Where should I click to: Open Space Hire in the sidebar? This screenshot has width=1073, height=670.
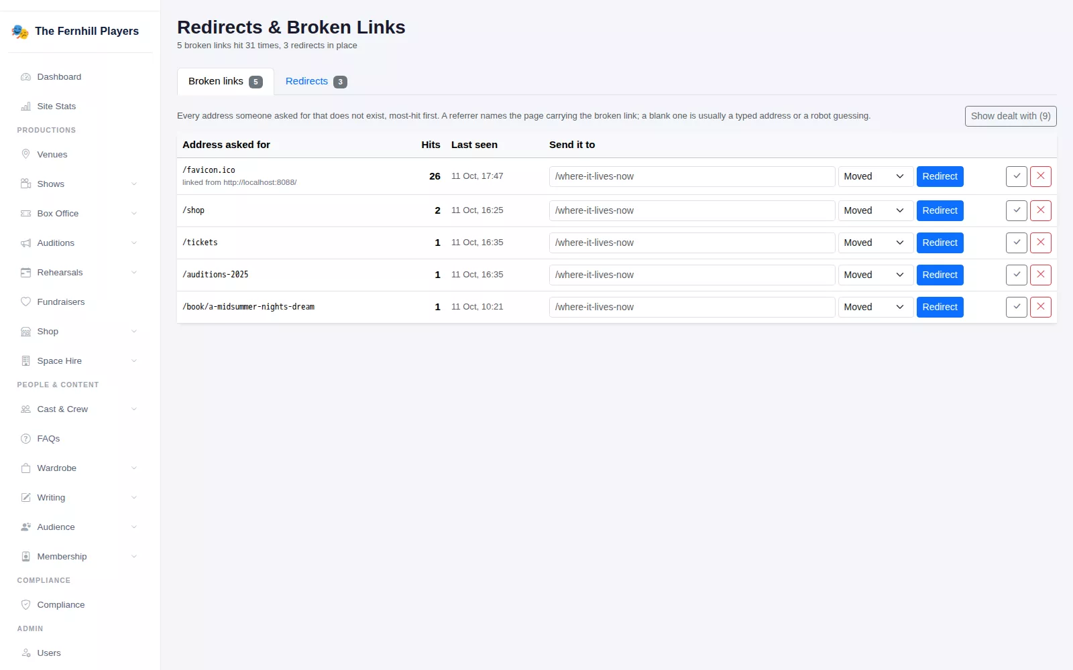click(80, 360)
